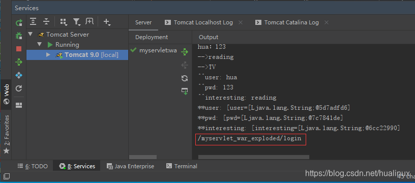
Task: Expand the Tomcat 9.0 [local] node
Action: point(48,55)
